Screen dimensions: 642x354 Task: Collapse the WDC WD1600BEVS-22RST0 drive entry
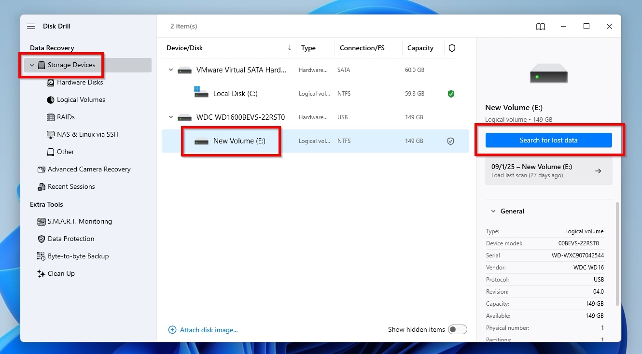click(x=170, y=117)
